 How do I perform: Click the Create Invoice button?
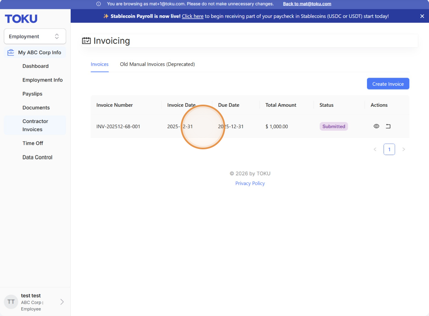pos(388,84)
